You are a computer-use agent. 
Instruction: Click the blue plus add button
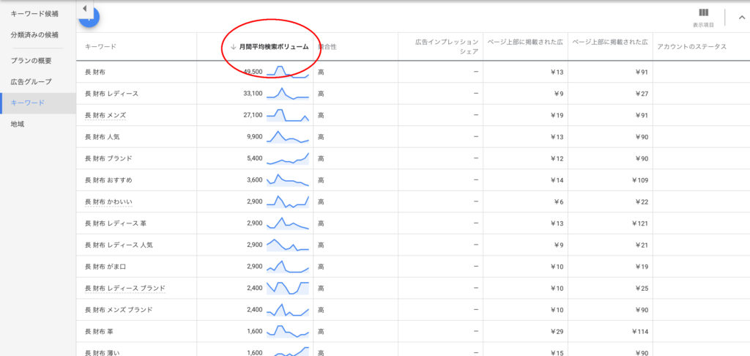pos(89,19)
